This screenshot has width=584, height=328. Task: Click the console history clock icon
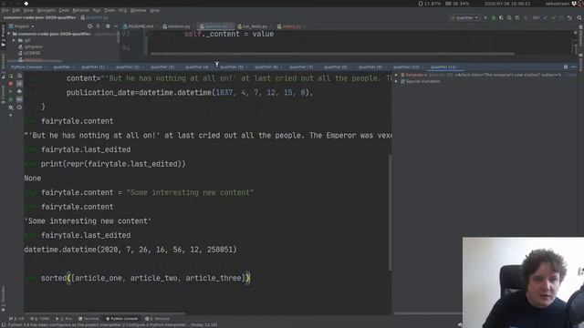pyautogui.click(x=19, y=108)
